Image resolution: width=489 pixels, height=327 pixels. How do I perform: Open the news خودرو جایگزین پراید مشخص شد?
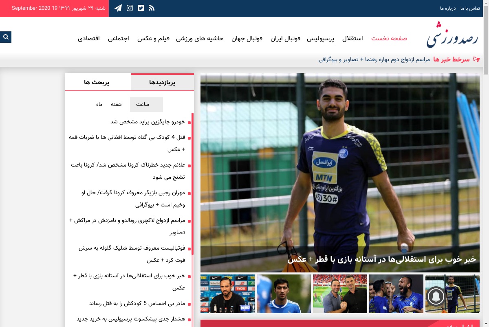(x=148, y=122)
